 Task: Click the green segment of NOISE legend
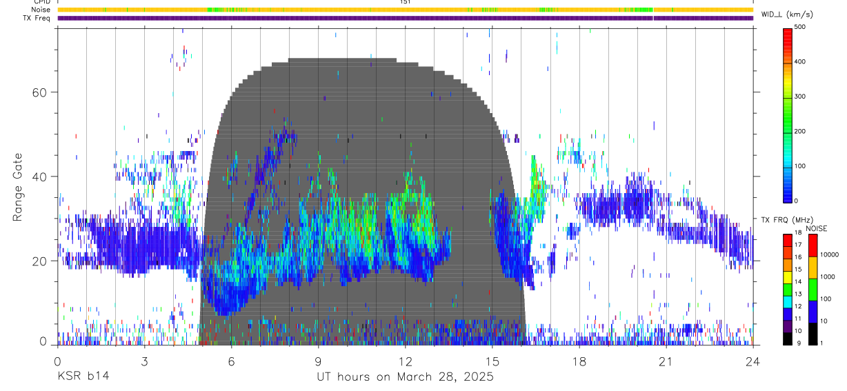click(812, 290)
